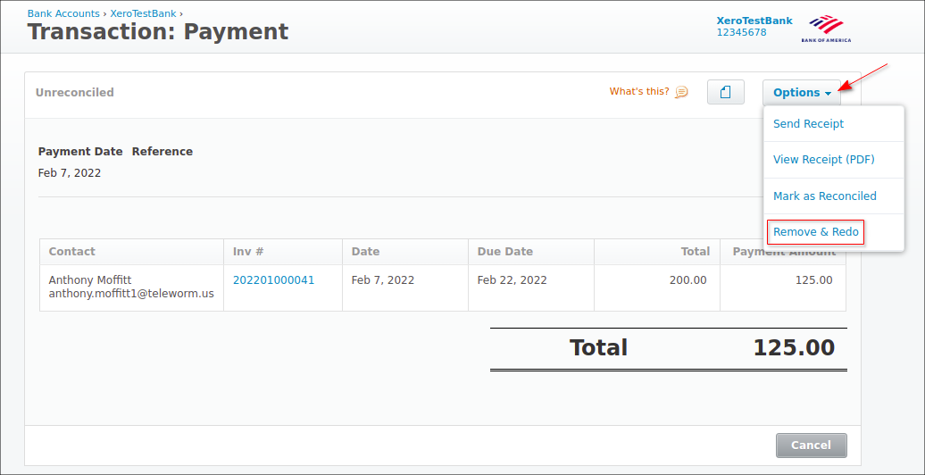Expand the Options dropdown menu
The height and width of the screenshot is (475, 925).
point(801,93)
